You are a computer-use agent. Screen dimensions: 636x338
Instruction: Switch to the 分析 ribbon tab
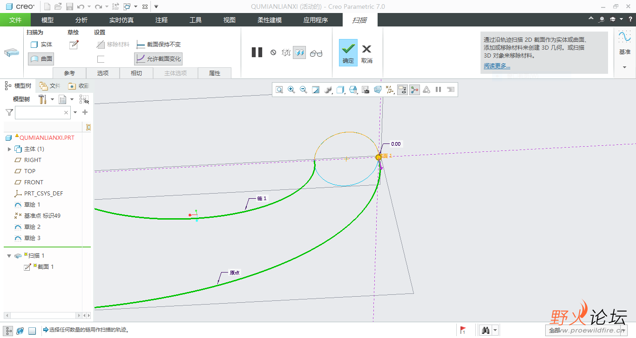pyautogui.click(x=81, y=20)
